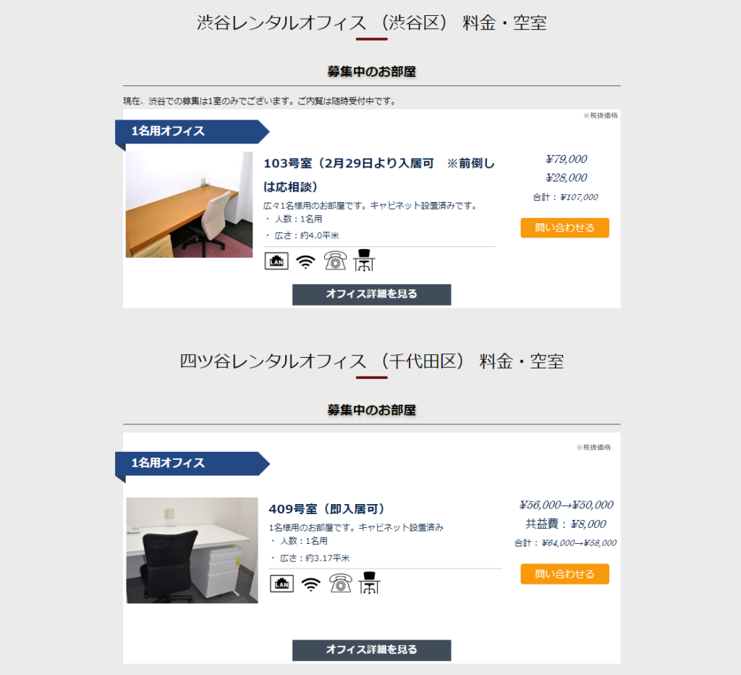Open オフィス詳細を見る for Yotsuya office
The image size is (741, 675).
pos(371,650)
